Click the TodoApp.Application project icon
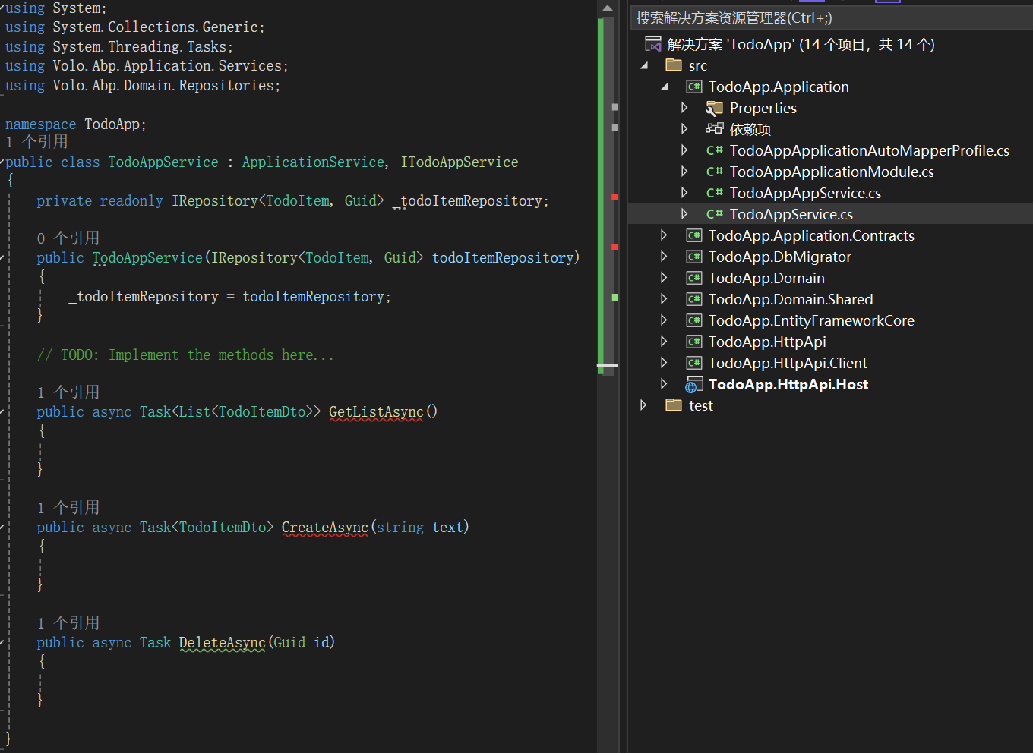The image size is (1033, 753). coord(694,87)
